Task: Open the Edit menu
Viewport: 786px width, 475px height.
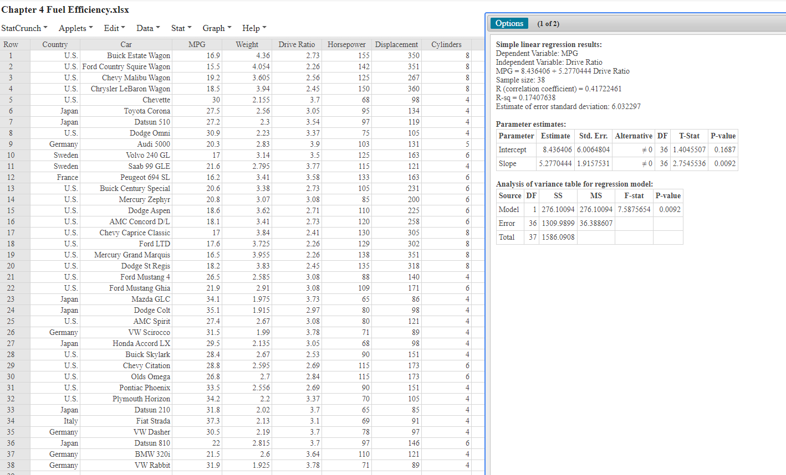Action: click(111, 28)
